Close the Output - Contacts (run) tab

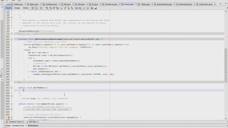click(26, 126)
